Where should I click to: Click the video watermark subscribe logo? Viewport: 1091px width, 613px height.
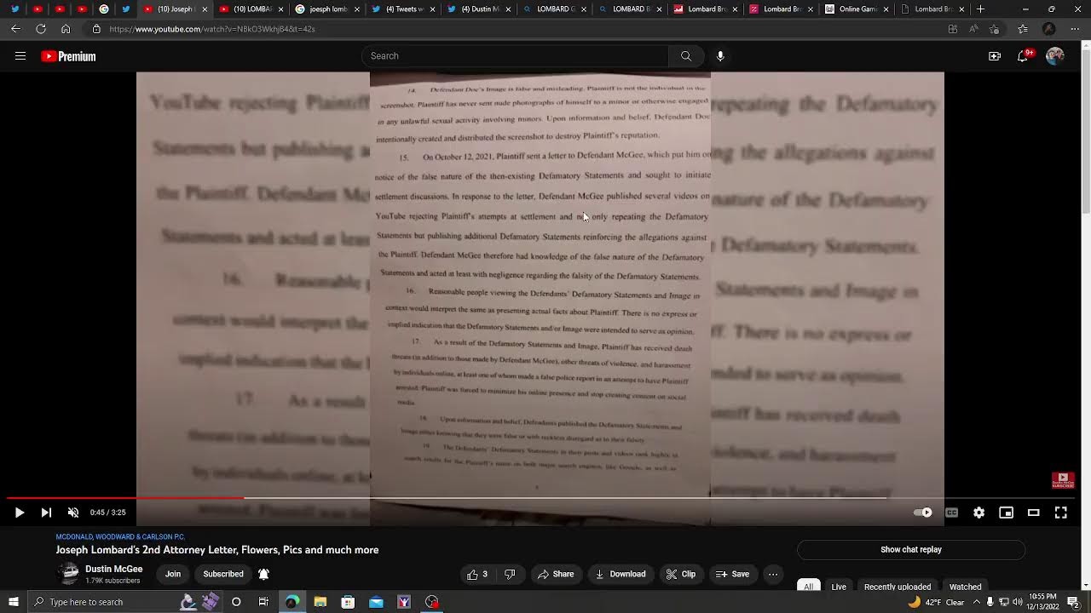1063,480
